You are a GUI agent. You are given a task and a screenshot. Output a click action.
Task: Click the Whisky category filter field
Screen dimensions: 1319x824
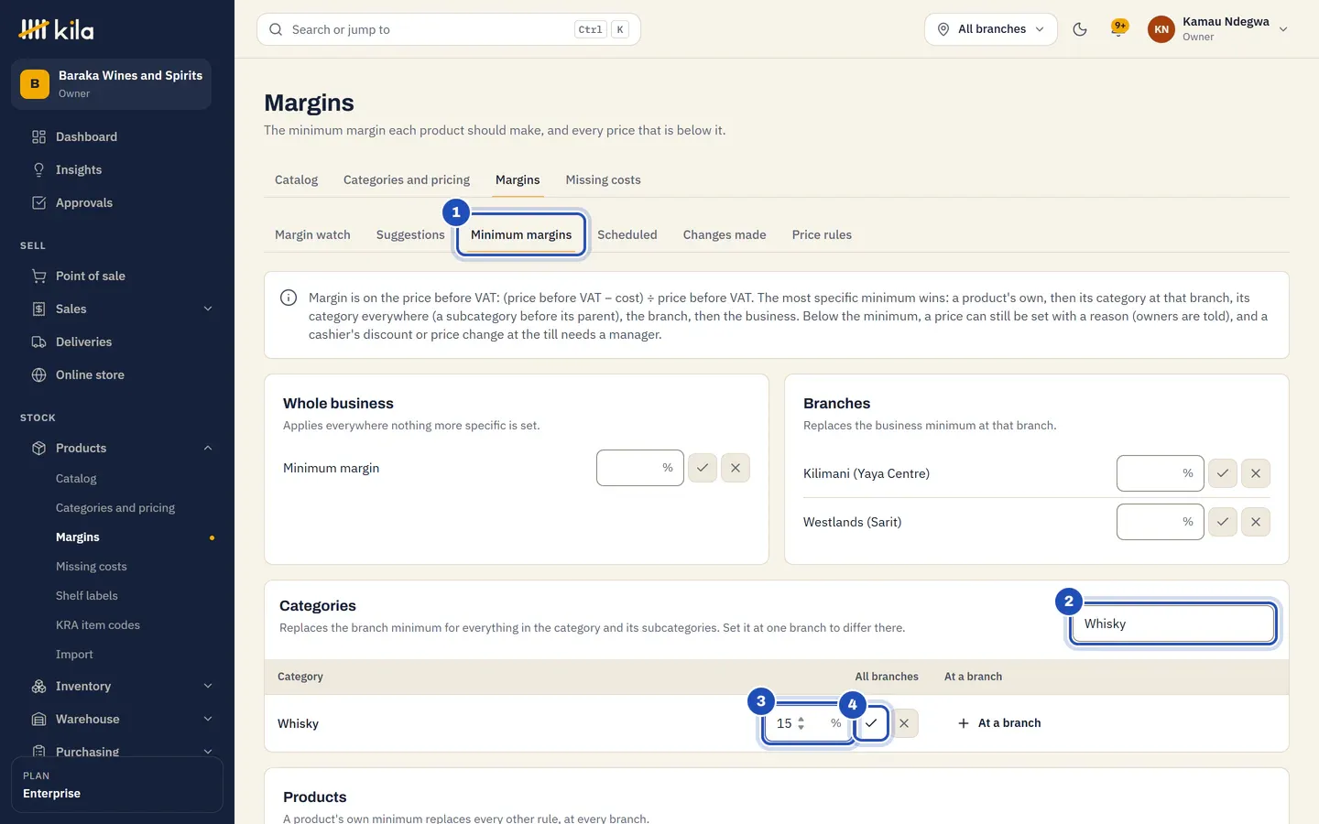point(1172,623)
